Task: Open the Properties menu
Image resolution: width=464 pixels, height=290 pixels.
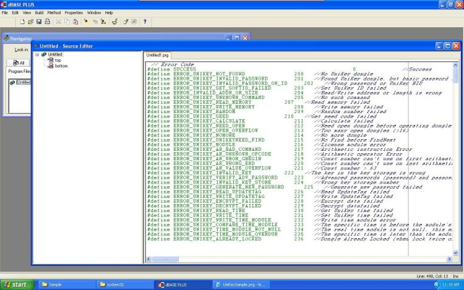Action: coord(74,13)
